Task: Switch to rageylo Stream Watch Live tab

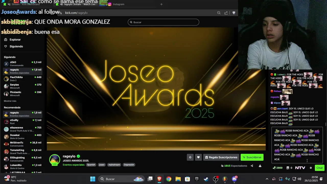Action: pyautogui.click(x=79, y=4)
